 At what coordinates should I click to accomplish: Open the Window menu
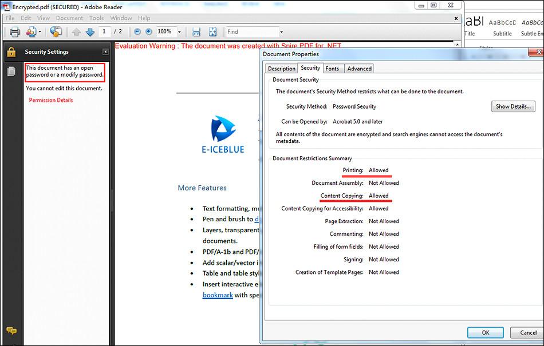coord(121,18)
